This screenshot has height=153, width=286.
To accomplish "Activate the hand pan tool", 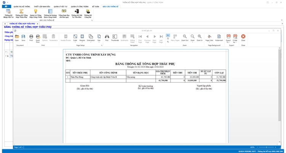I will (168, 39).
